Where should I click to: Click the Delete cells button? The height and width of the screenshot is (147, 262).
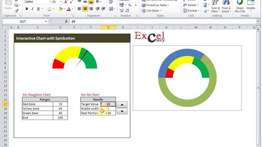pos(191,5)
